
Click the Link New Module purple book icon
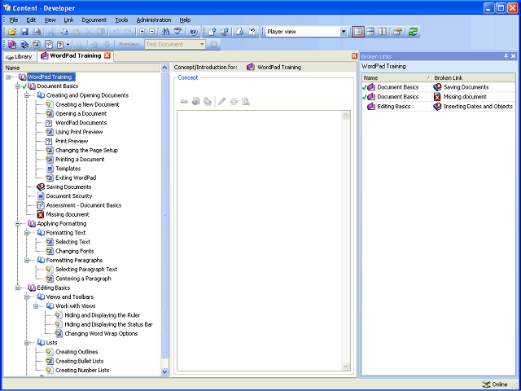[12, 44]
